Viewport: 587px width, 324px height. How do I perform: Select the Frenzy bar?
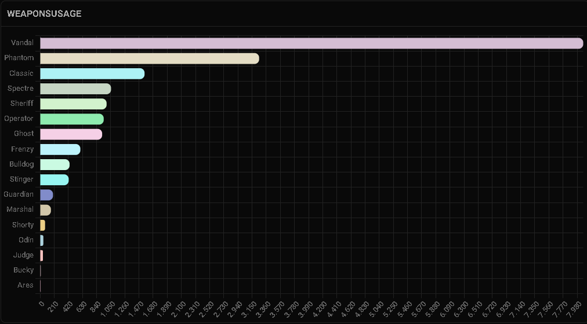60,149
